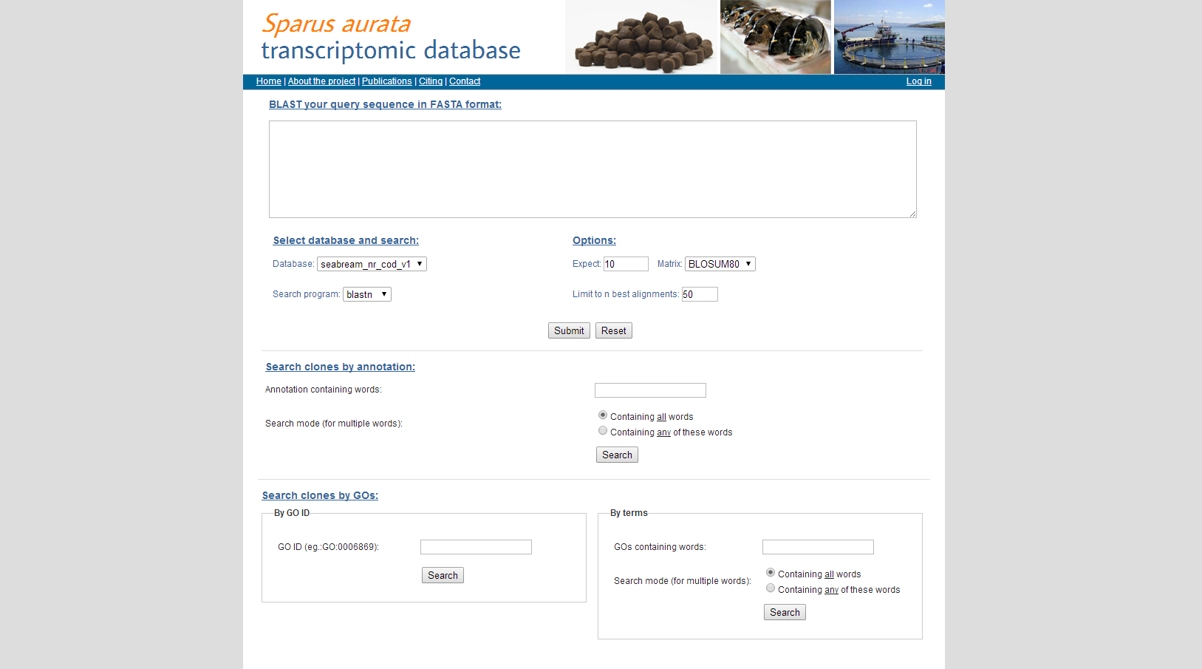Select annotation 'Containing any of these words' radio
The height and width of the screenshot is (669, 1202).
click(x=603, y=431)
